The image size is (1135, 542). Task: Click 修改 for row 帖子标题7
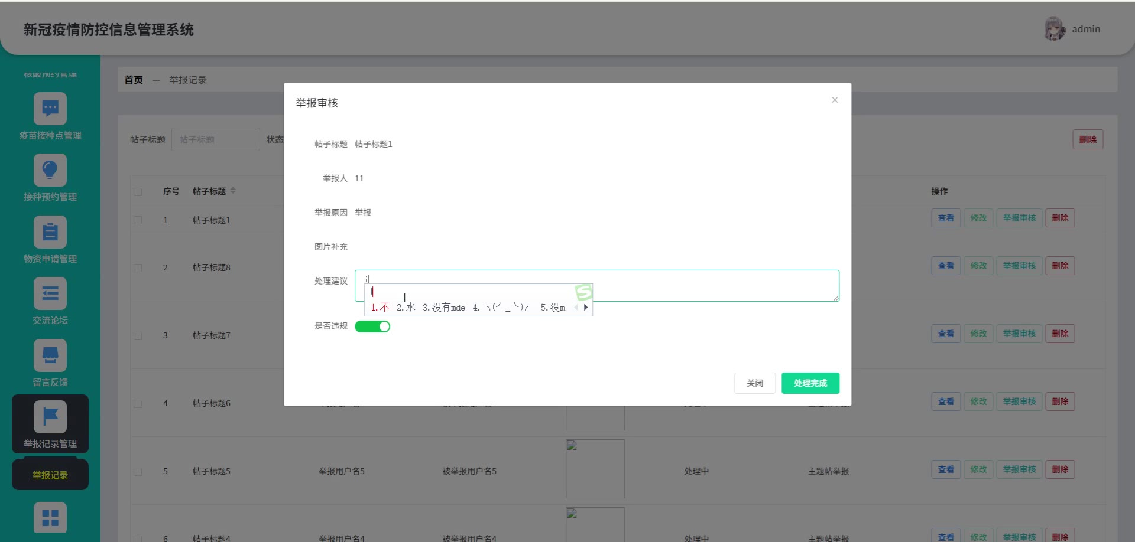tap(978, 334)
